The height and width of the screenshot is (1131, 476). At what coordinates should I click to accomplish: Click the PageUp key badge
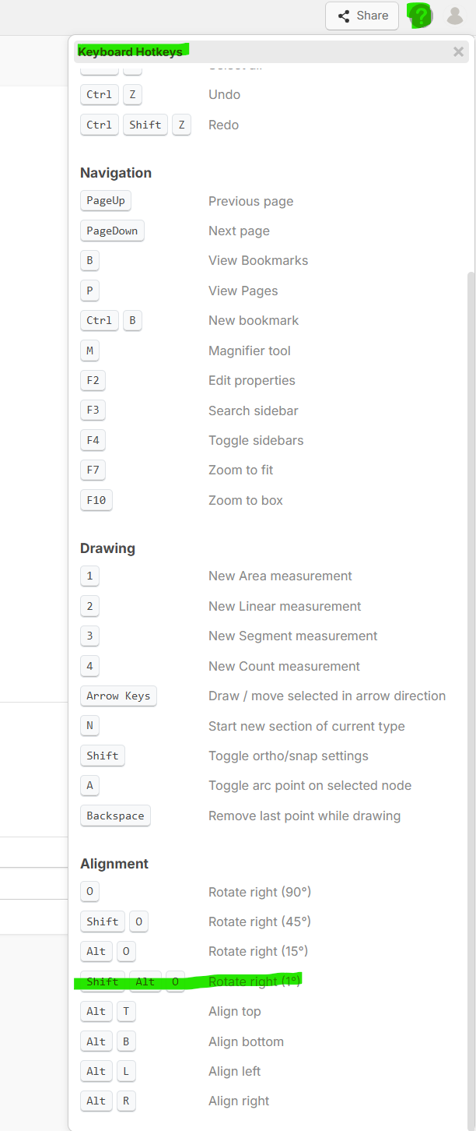(x=106, y=201)
